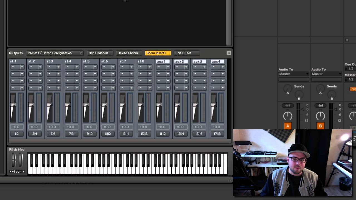The height and width of the screenshot is (200, 356).
Task: Open the Audio To Master dropdown of track B
Action: (326, 74)
